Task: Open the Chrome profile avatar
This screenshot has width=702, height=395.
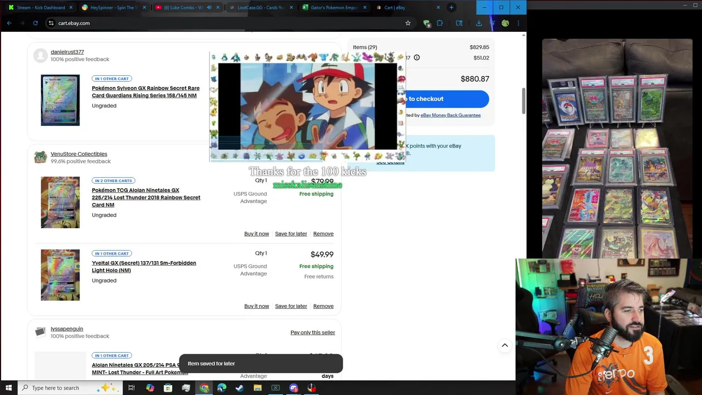Action: (x=505, y=23)
